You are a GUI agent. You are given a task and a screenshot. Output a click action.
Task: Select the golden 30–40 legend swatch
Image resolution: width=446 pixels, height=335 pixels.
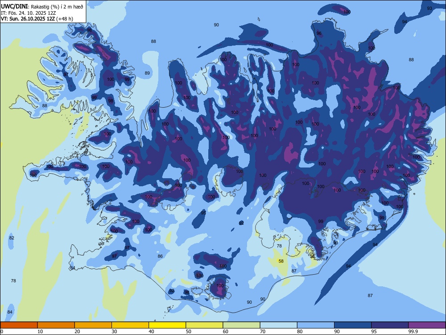click(x=130, y=325)
